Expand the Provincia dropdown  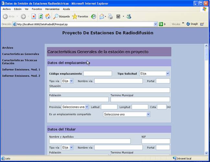[x=75, y=107]
